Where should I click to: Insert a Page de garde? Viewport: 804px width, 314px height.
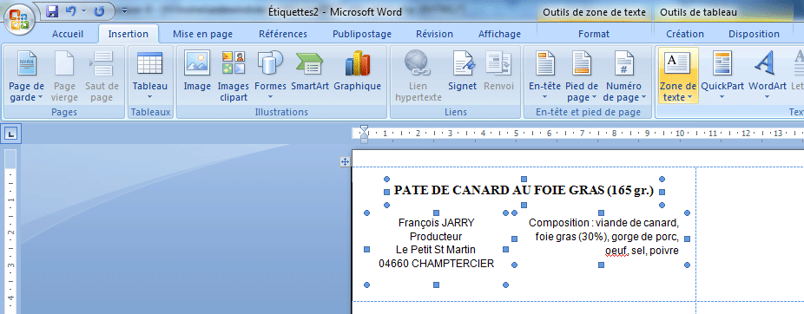(27, 75)
